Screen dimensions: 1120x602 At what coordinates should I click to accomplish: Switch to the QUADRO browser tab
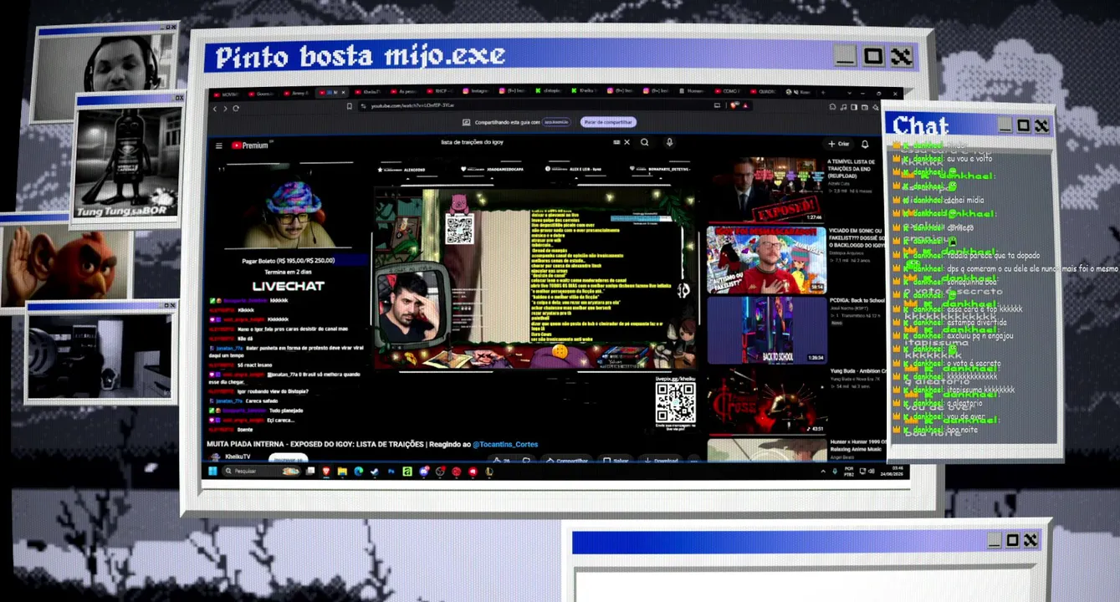pos(763,92)
